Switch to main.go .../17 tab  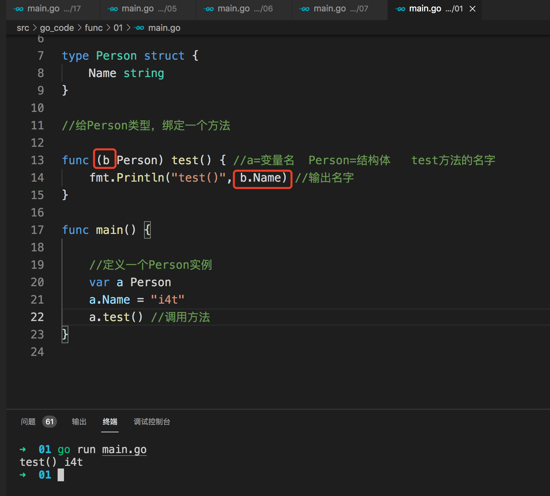pos(54,9)
